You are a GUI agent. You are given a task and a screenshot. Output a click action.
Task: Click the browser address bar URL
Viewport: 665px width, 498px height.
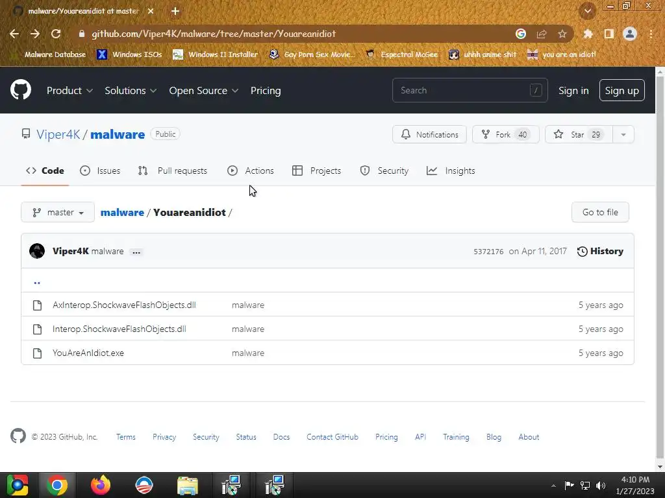[214, 34]
